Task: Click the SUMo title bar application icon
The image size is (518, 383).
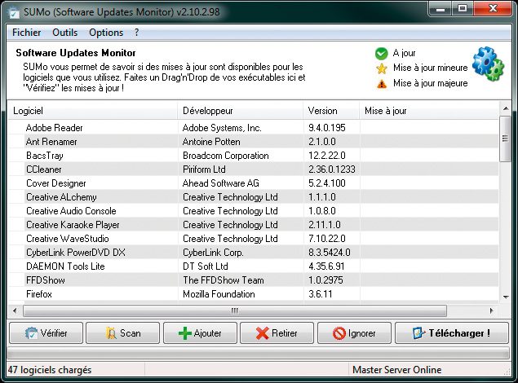Action: (11, 10)
